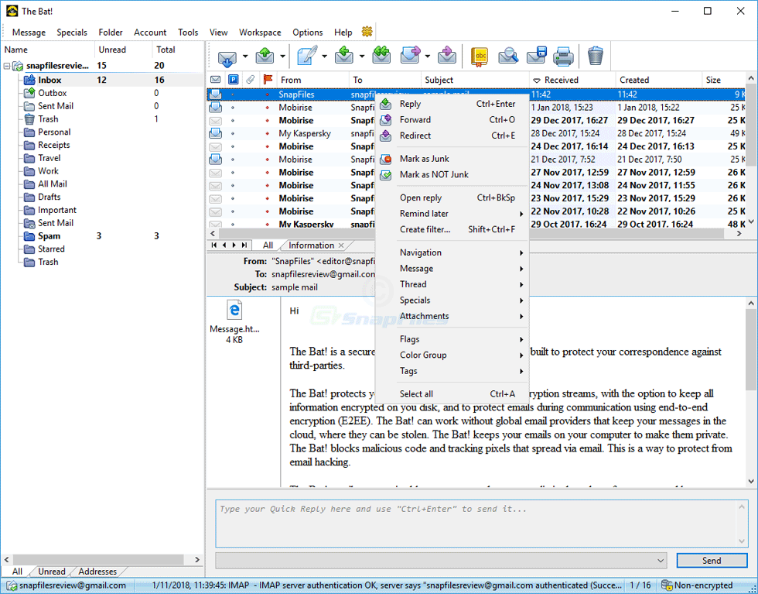Switch to the Unread tab
The width and height of the screenshot is (758, 594).
(x=52, y=572)
